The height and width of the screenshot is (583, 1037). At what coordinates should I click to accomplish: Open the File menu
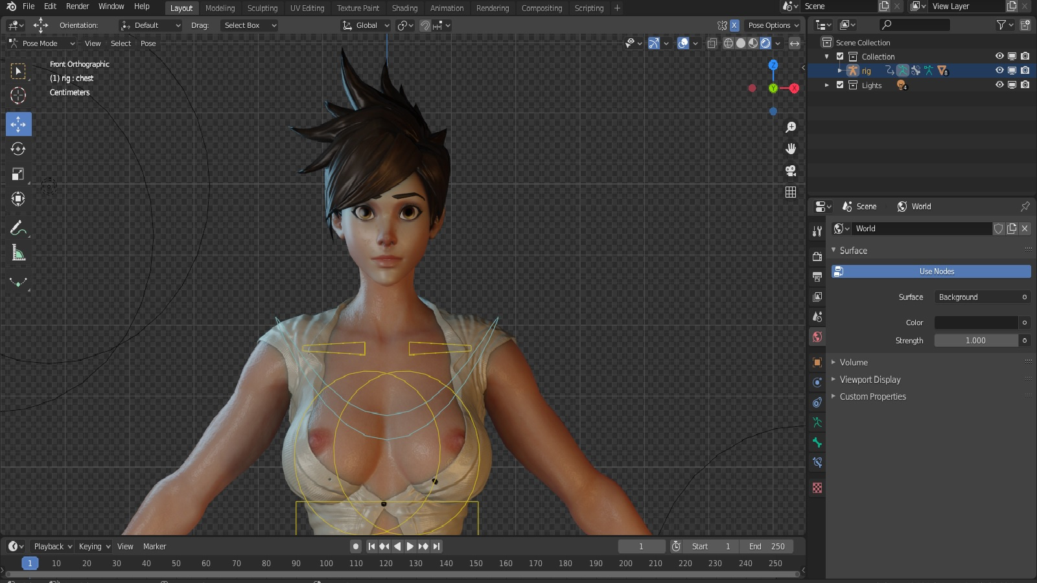29,6
